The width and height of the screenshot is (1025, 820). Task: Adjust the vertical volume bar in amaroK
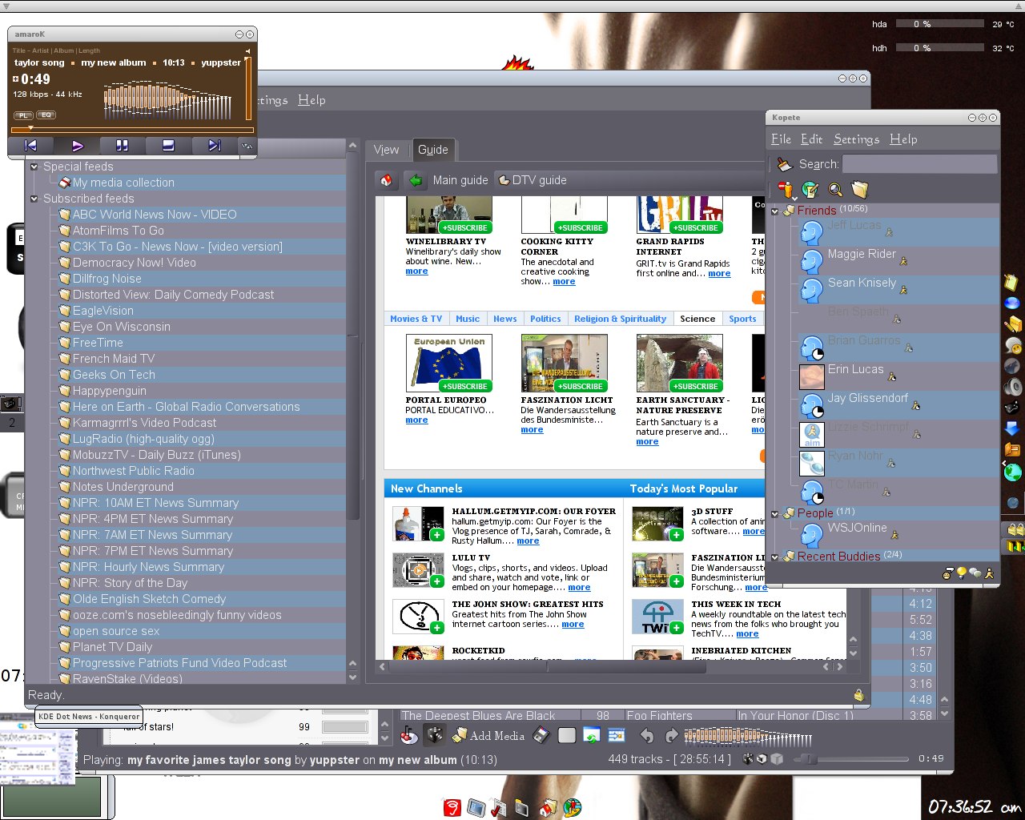pyautogui.click(x=248, y=88)
